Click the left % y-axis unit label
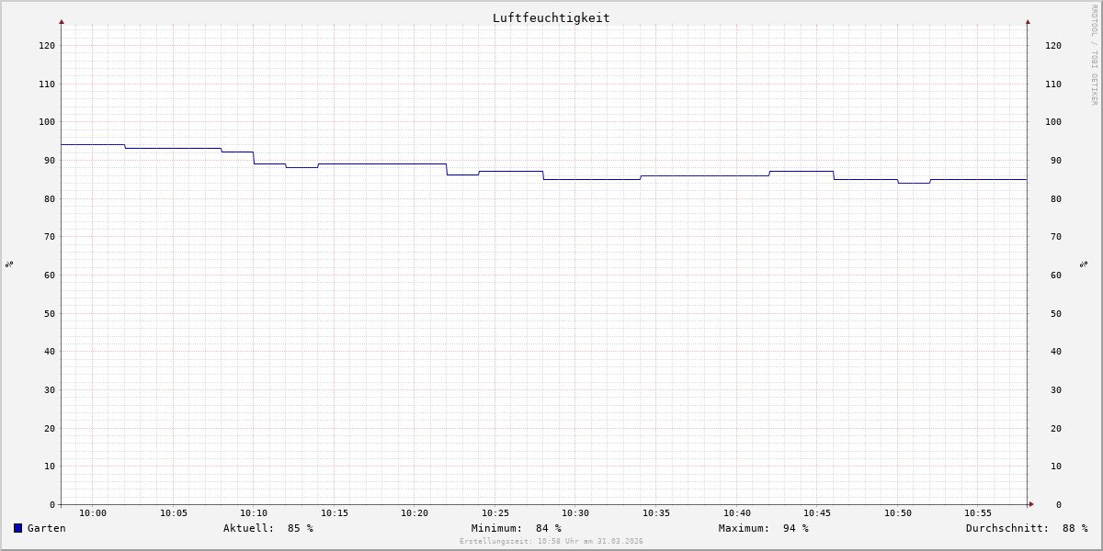The height and width of the screenshot is (551, 1103). click(x=9, y=264)
